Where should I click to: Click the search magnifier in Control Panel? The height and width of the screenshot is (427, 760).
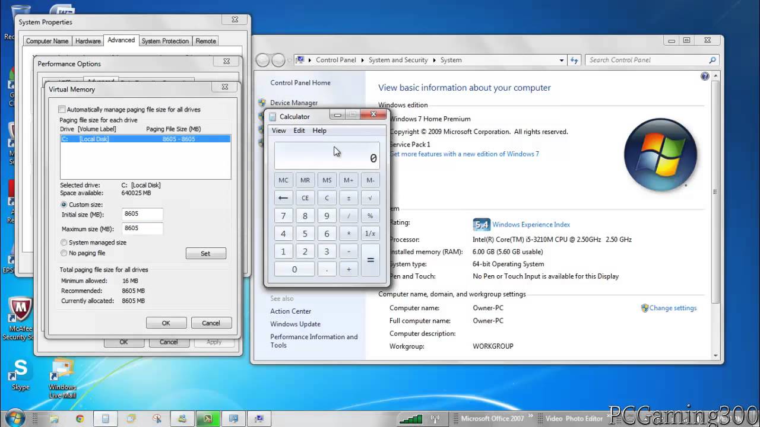[712, 60]
